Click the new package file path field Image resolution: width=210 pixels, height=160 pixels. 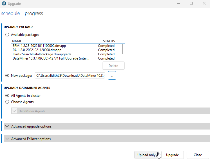70,76
